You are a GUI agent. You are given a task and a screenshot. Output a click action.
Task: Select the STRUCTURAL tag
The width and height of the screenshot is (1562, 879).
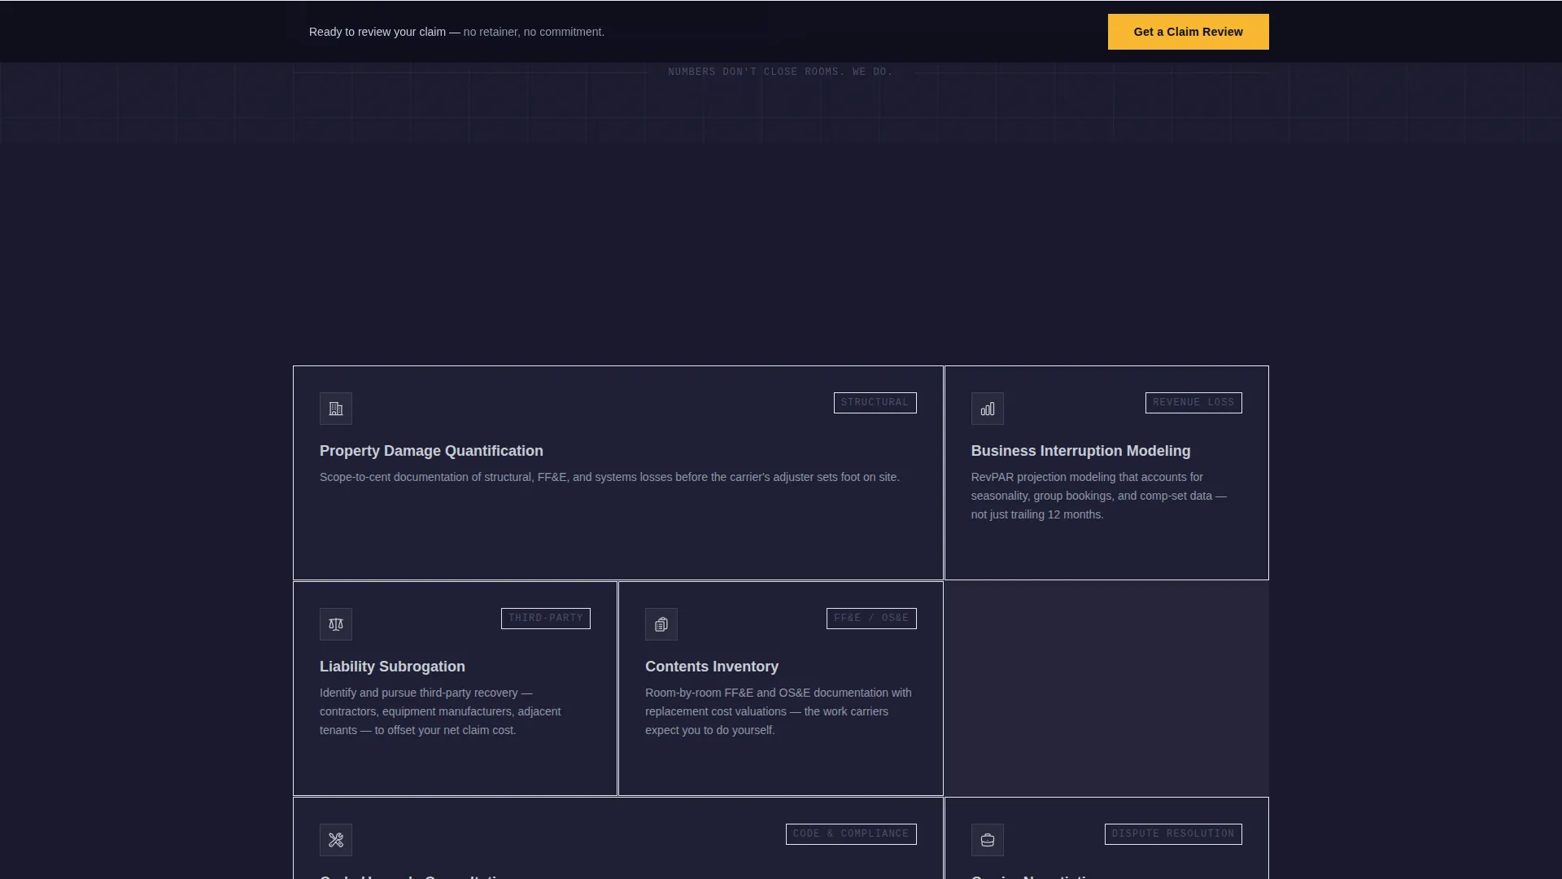coord(875,403)
